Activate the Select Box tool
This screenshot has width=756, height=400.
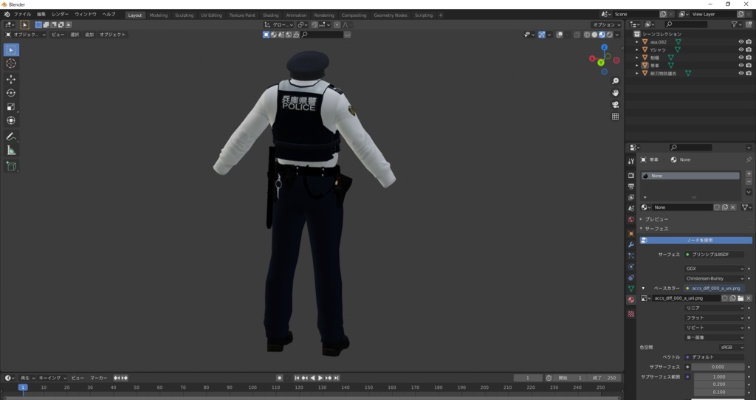(x=11, y=50)
